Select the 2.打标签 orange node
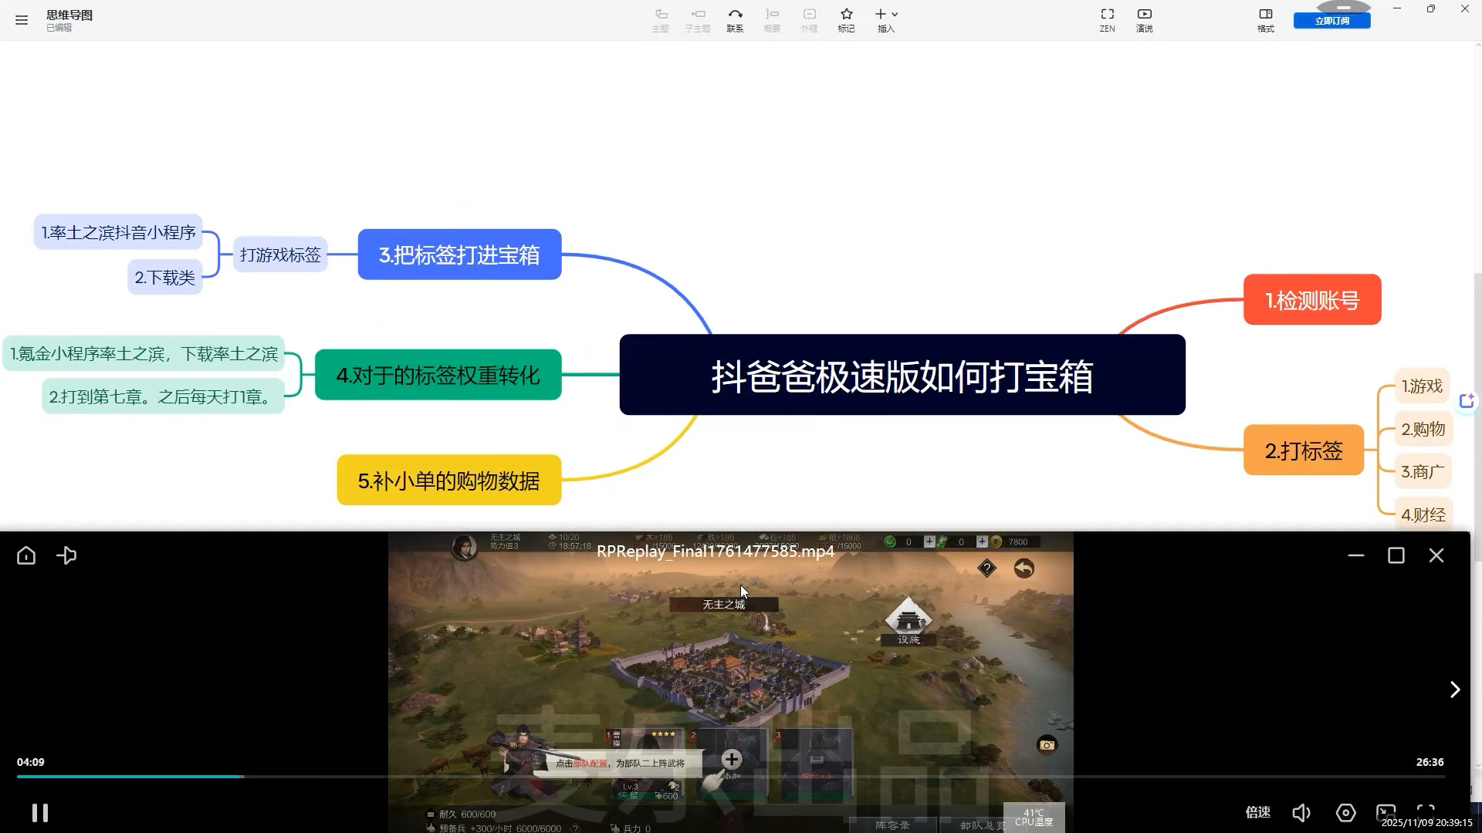The width and height of the screenshot is (1482, 833). pyautogui.click(x=1303, y=450)
